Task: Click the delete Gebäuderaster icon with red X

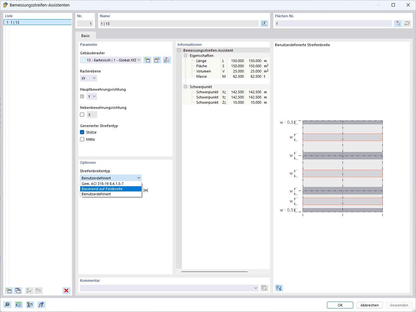Action: click(167, 60)
